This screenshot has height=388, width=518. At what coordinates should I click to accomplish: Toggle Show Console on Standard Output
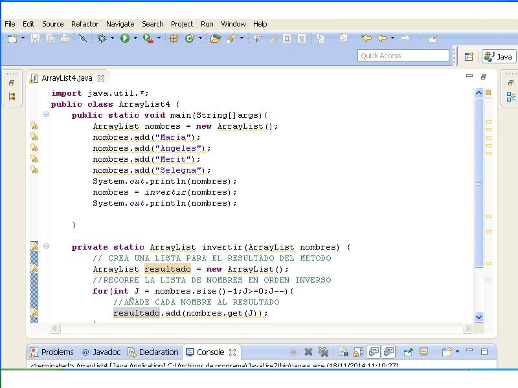[374, 352]
